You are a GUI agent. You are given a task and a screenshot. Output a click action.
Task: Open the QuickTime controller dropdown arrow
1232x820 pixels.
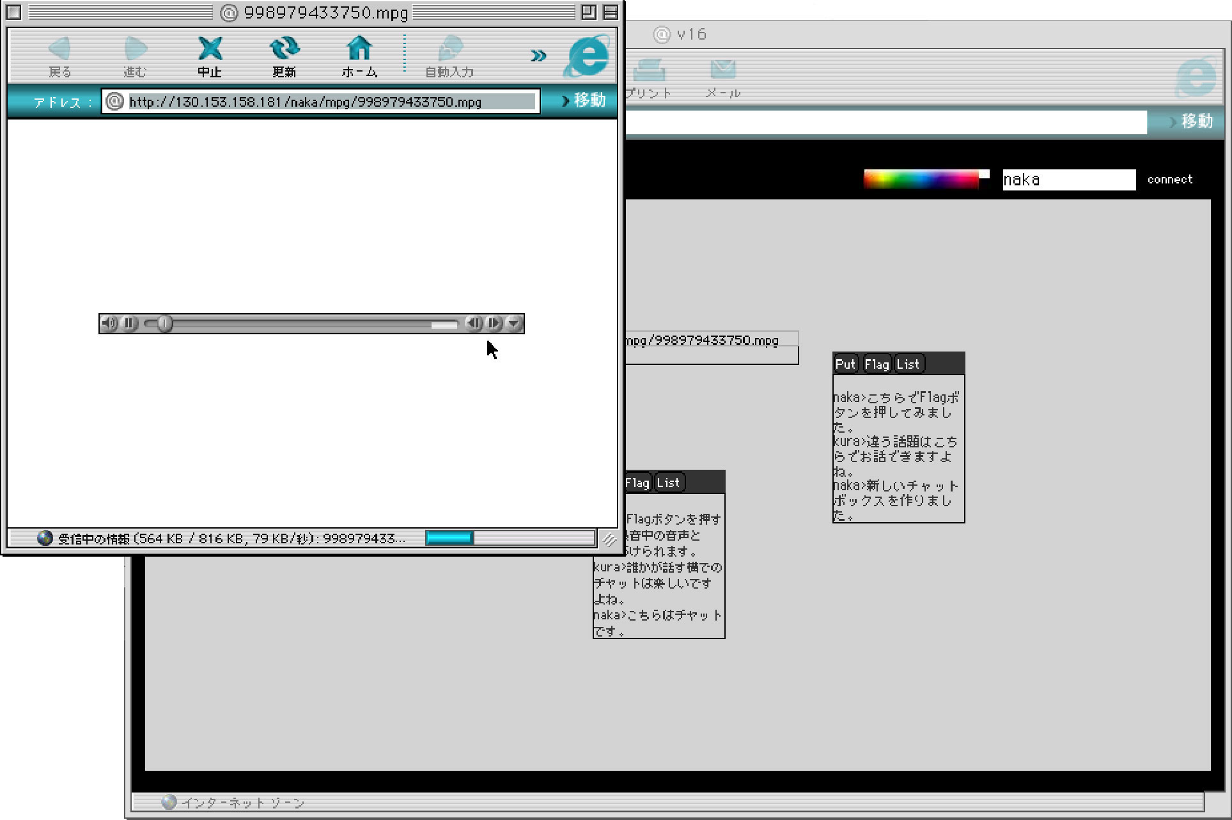[514, 324]
